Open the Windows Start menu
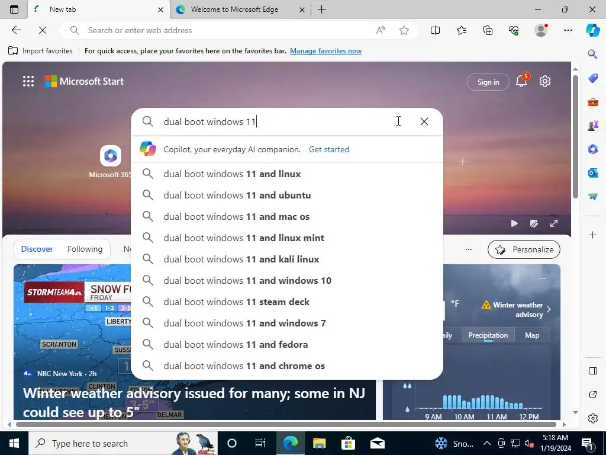The image size is (606, 455). 14,443
